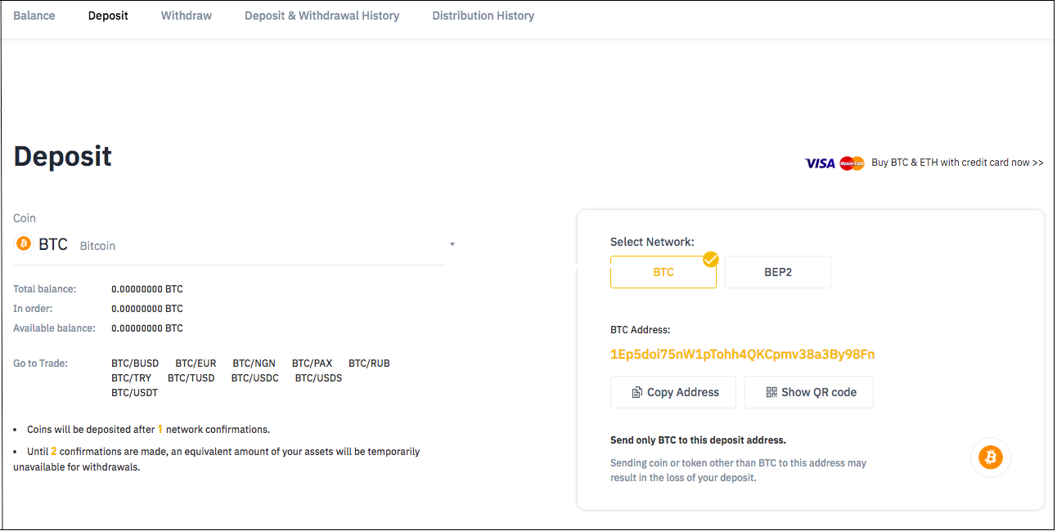Open the BTC/NGN trading pair
Image resolution: width=1057 pixels, height=531 pixels.
click(x=254, y=364)
